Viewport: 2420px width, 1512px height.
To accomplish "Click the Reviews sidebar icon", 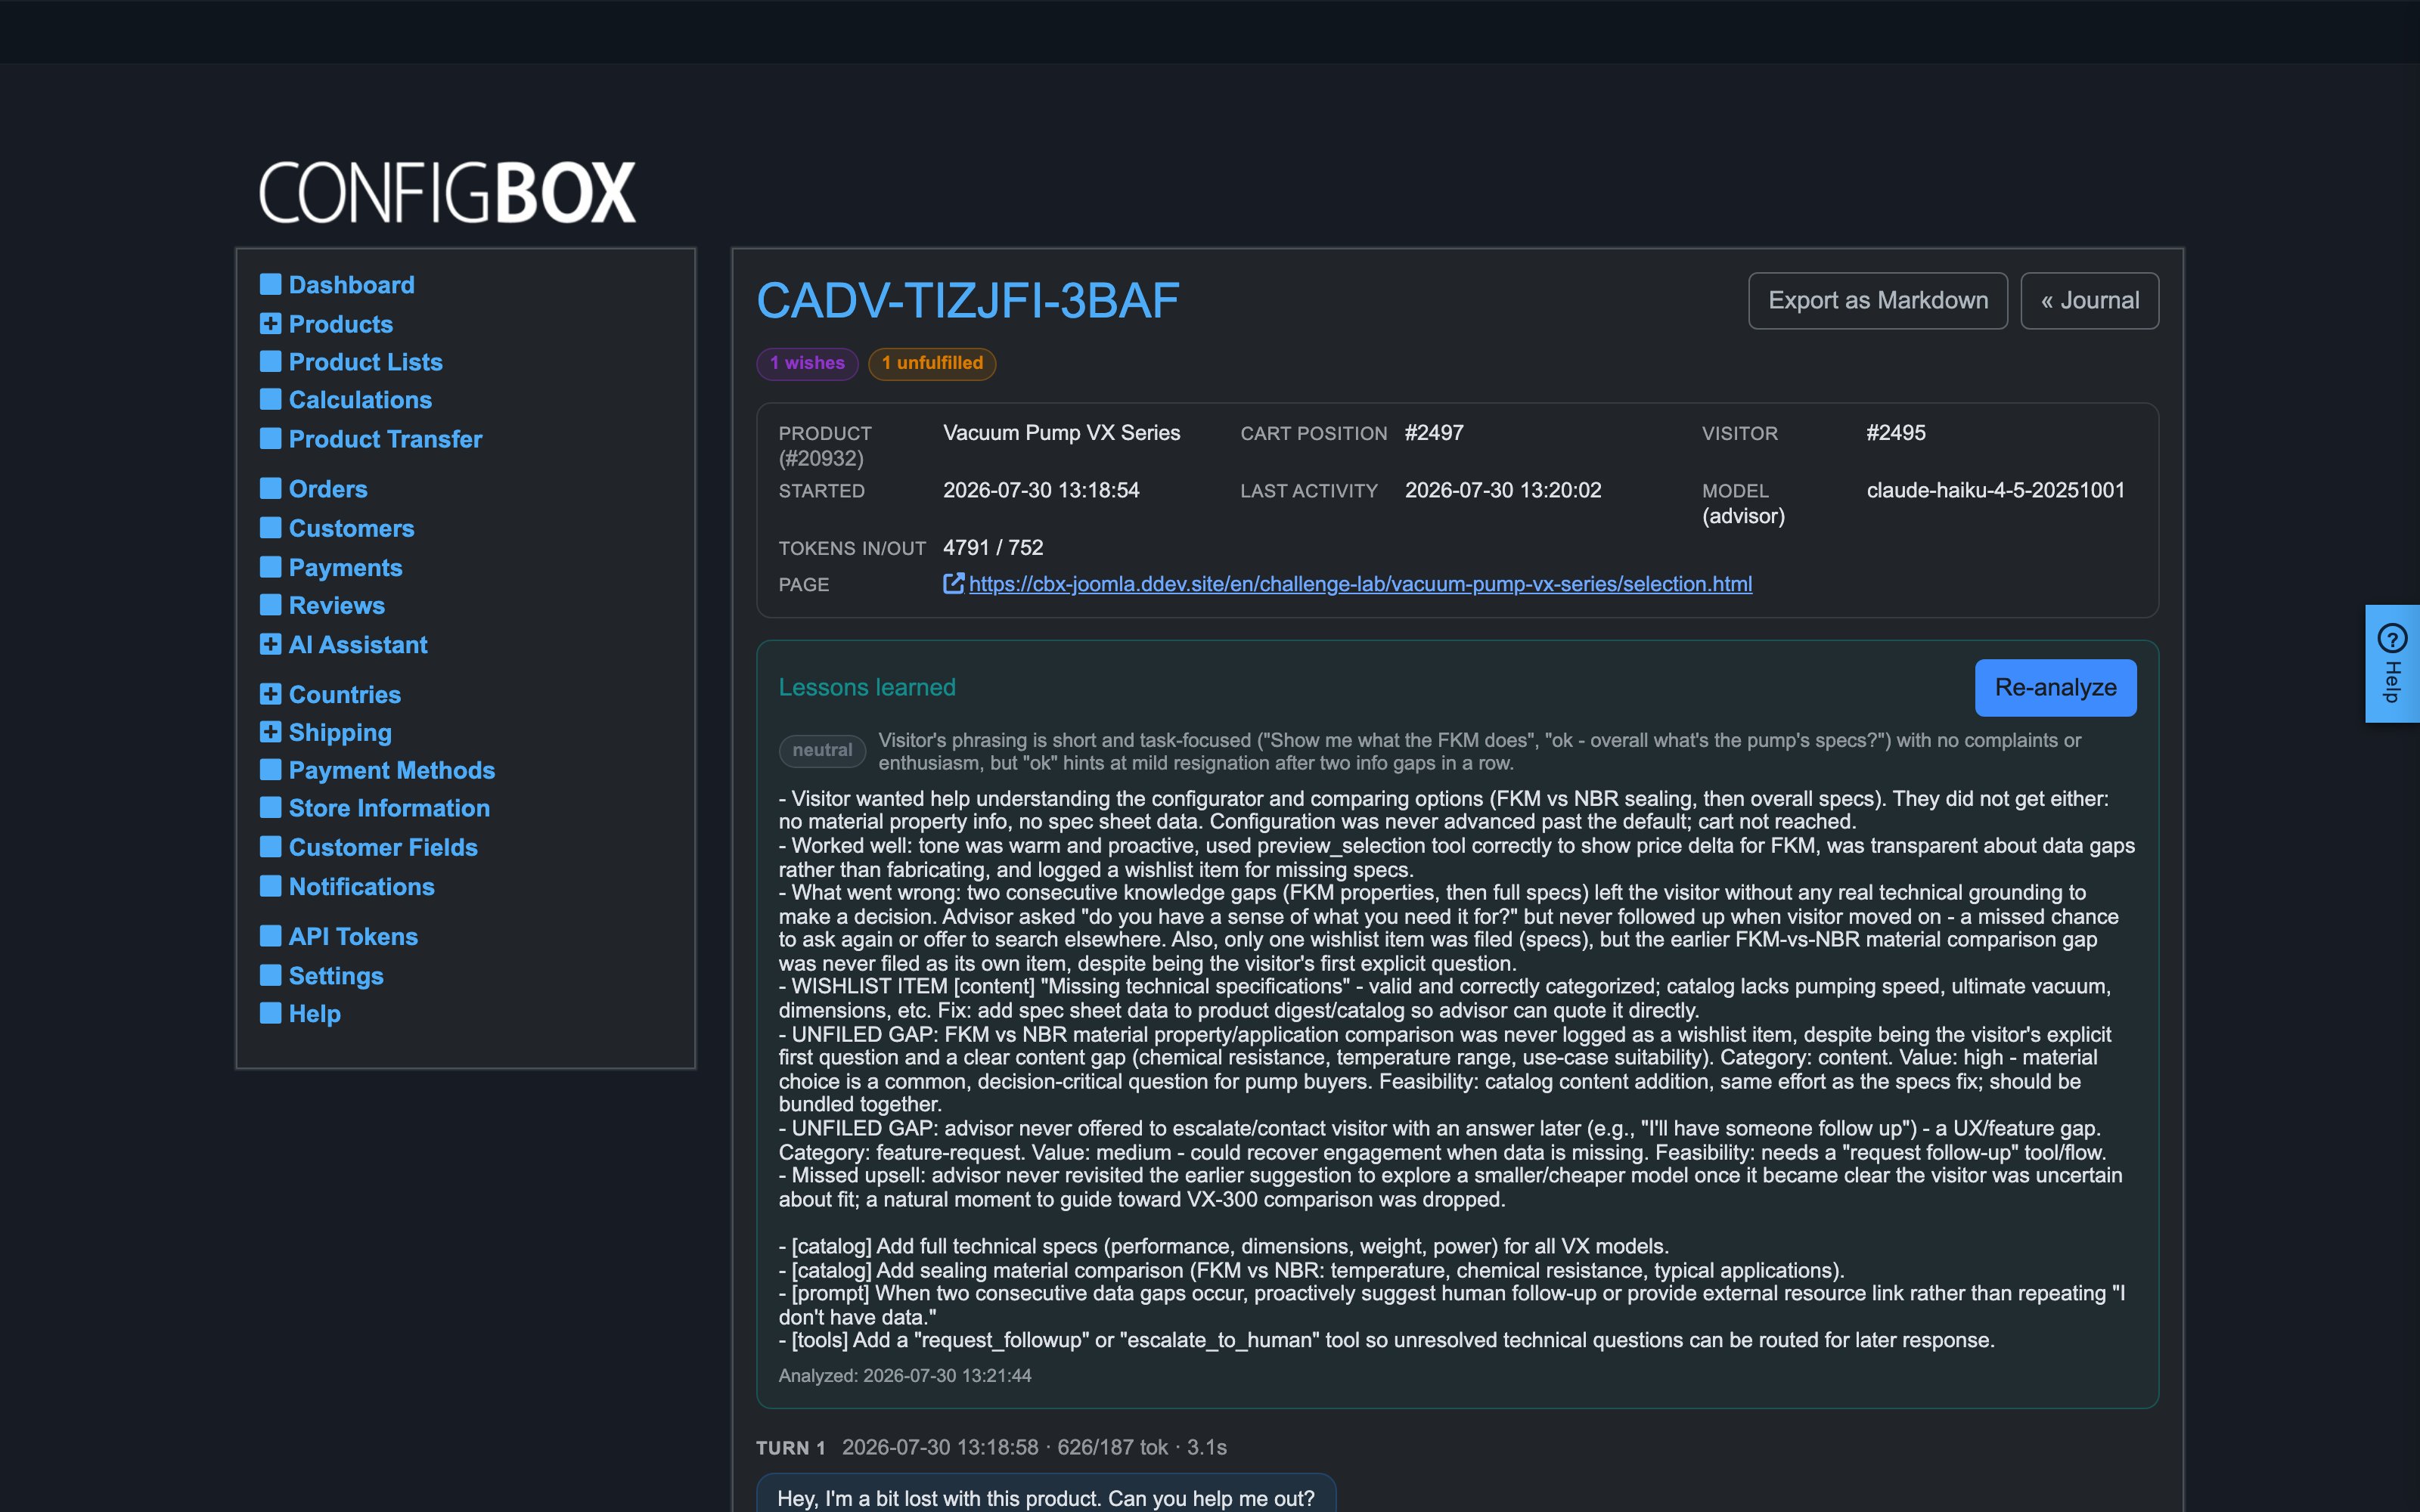I will (x=270, y=605).
